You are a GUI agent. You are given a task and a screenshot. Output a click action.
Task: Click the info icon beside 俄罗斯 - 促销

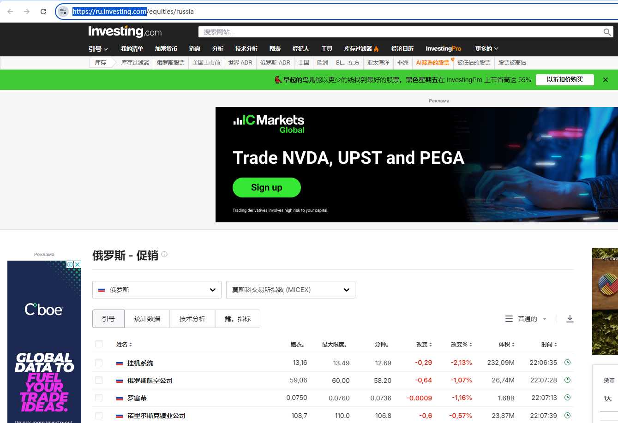pyautogui.click(x=164, y=254)
